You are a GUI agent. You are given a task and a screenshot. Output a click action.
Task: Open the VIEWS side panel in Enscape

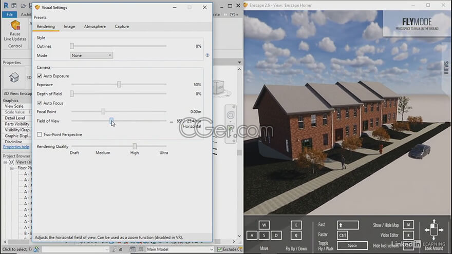446,68
